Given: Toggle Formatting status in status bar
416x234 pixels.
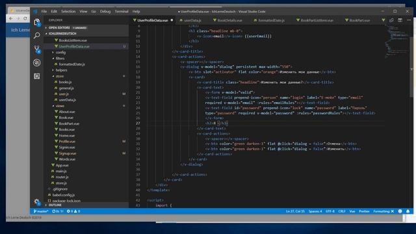Looking at the screenshot, I should click(x=383, y=211).
